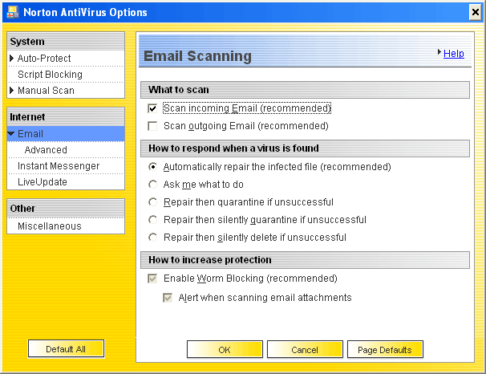Image resolution: width=486 pixels, height=374 pixels.
Task: Open Instant Messenger options
Action: [59, 166]
